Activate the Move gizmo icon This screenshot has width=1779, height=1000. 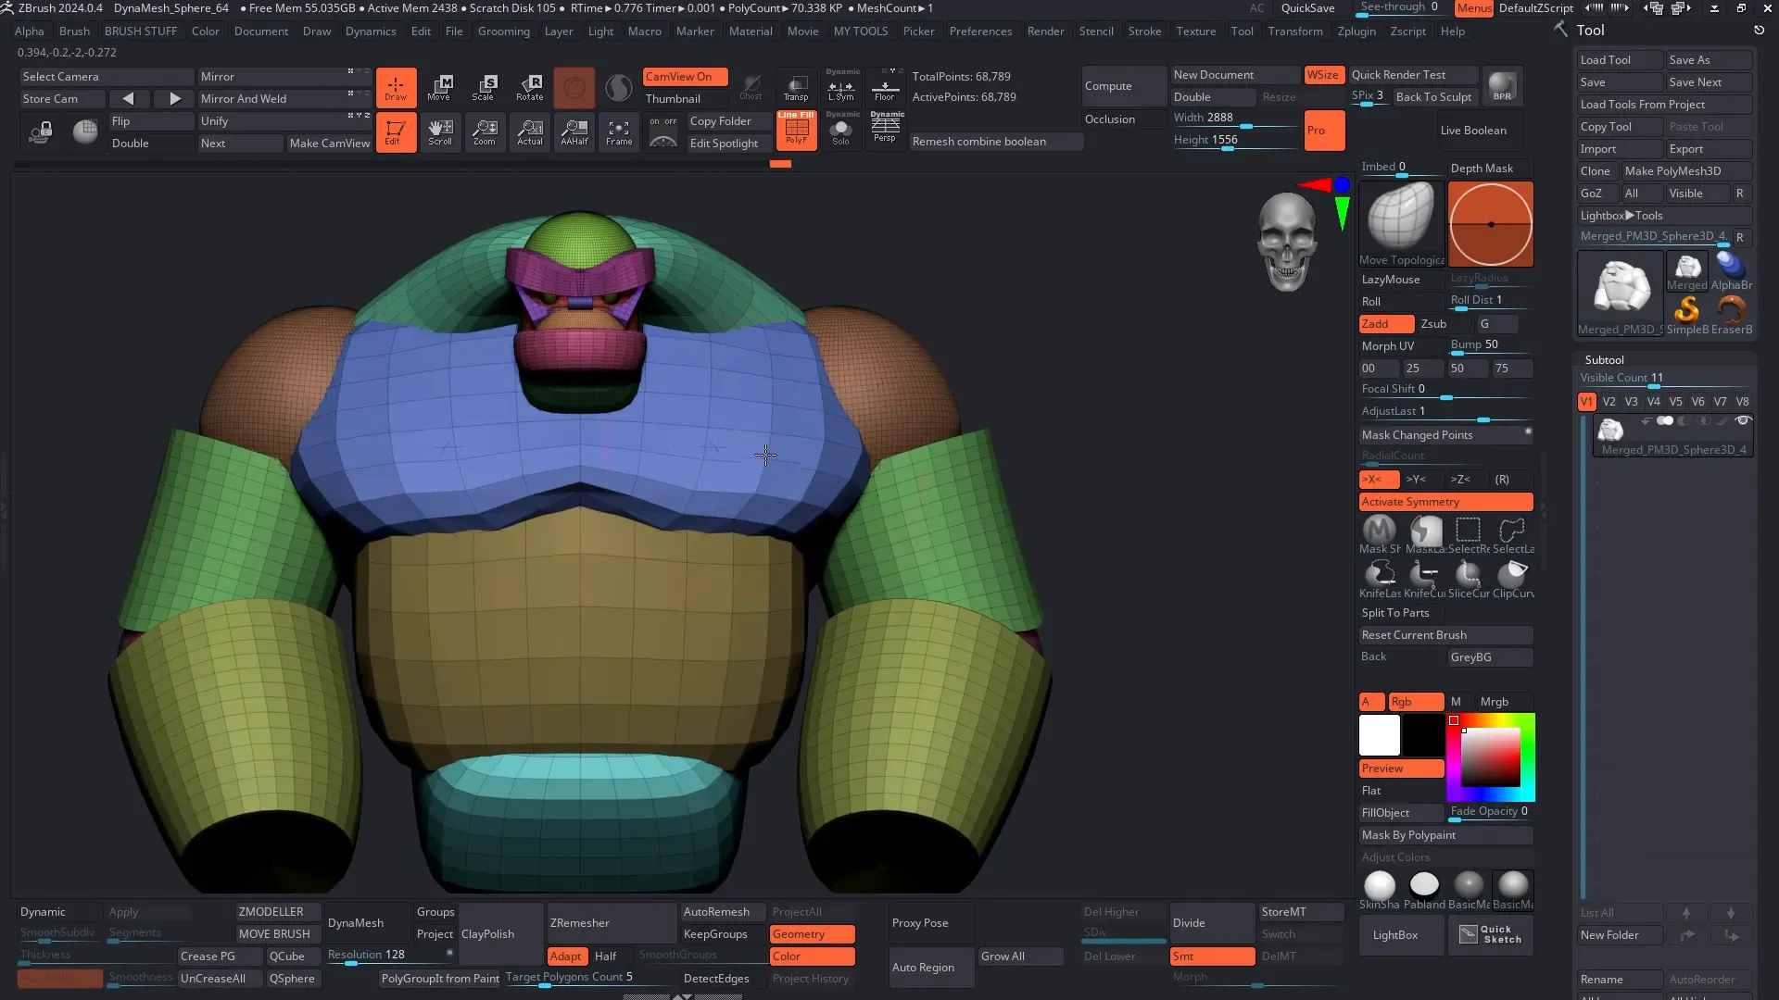coord(439,88)
